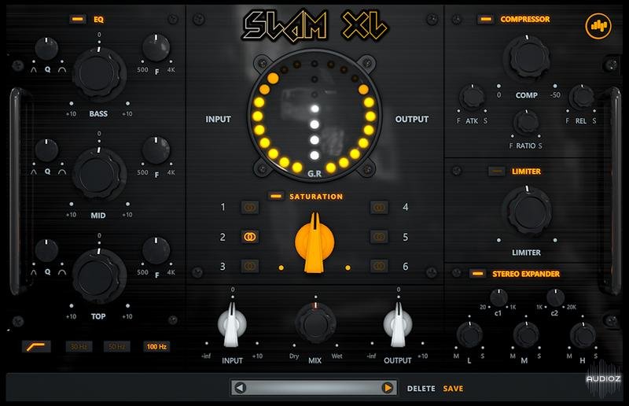Click the stereo expander M band knob

pos(526,335)
